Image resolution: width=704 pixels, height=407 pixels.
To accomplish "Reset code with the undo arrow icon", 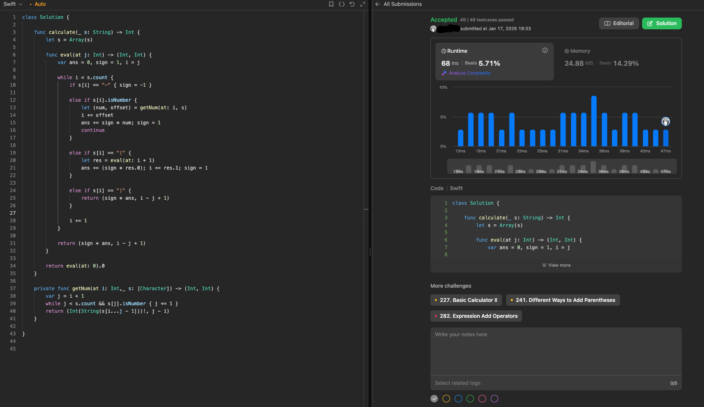I will pyautogui.click(x=352, y=4).
